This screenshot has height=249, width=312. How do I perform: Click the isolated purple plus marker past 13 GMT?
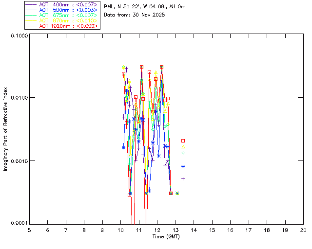[183, 178]
